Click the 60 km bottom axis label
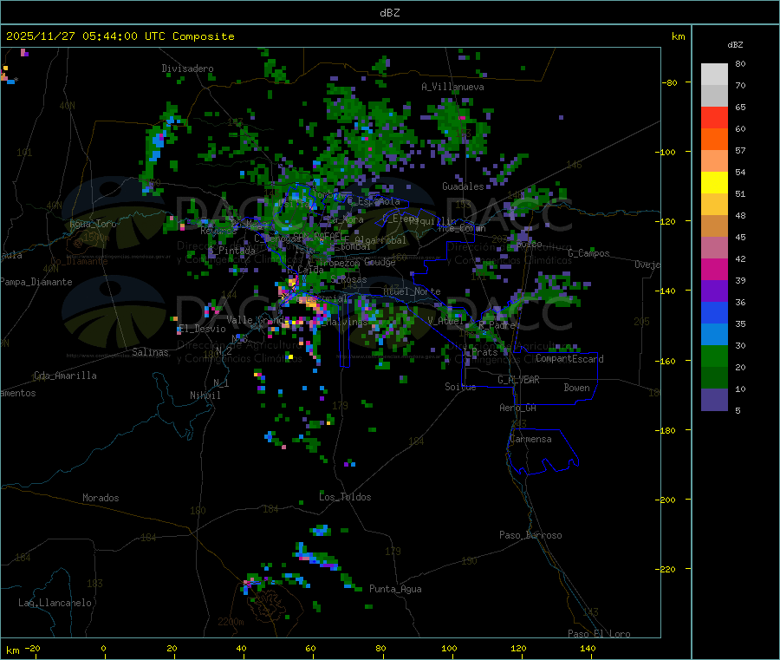The width and height of the screenshot is (780, 660). (x=310, y=648)
